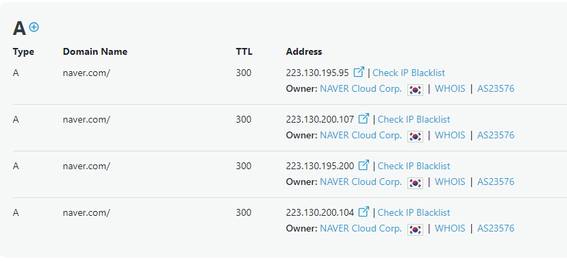
Task: Open external link icon for 223.130.200.107
Action: tap(364, 119)
